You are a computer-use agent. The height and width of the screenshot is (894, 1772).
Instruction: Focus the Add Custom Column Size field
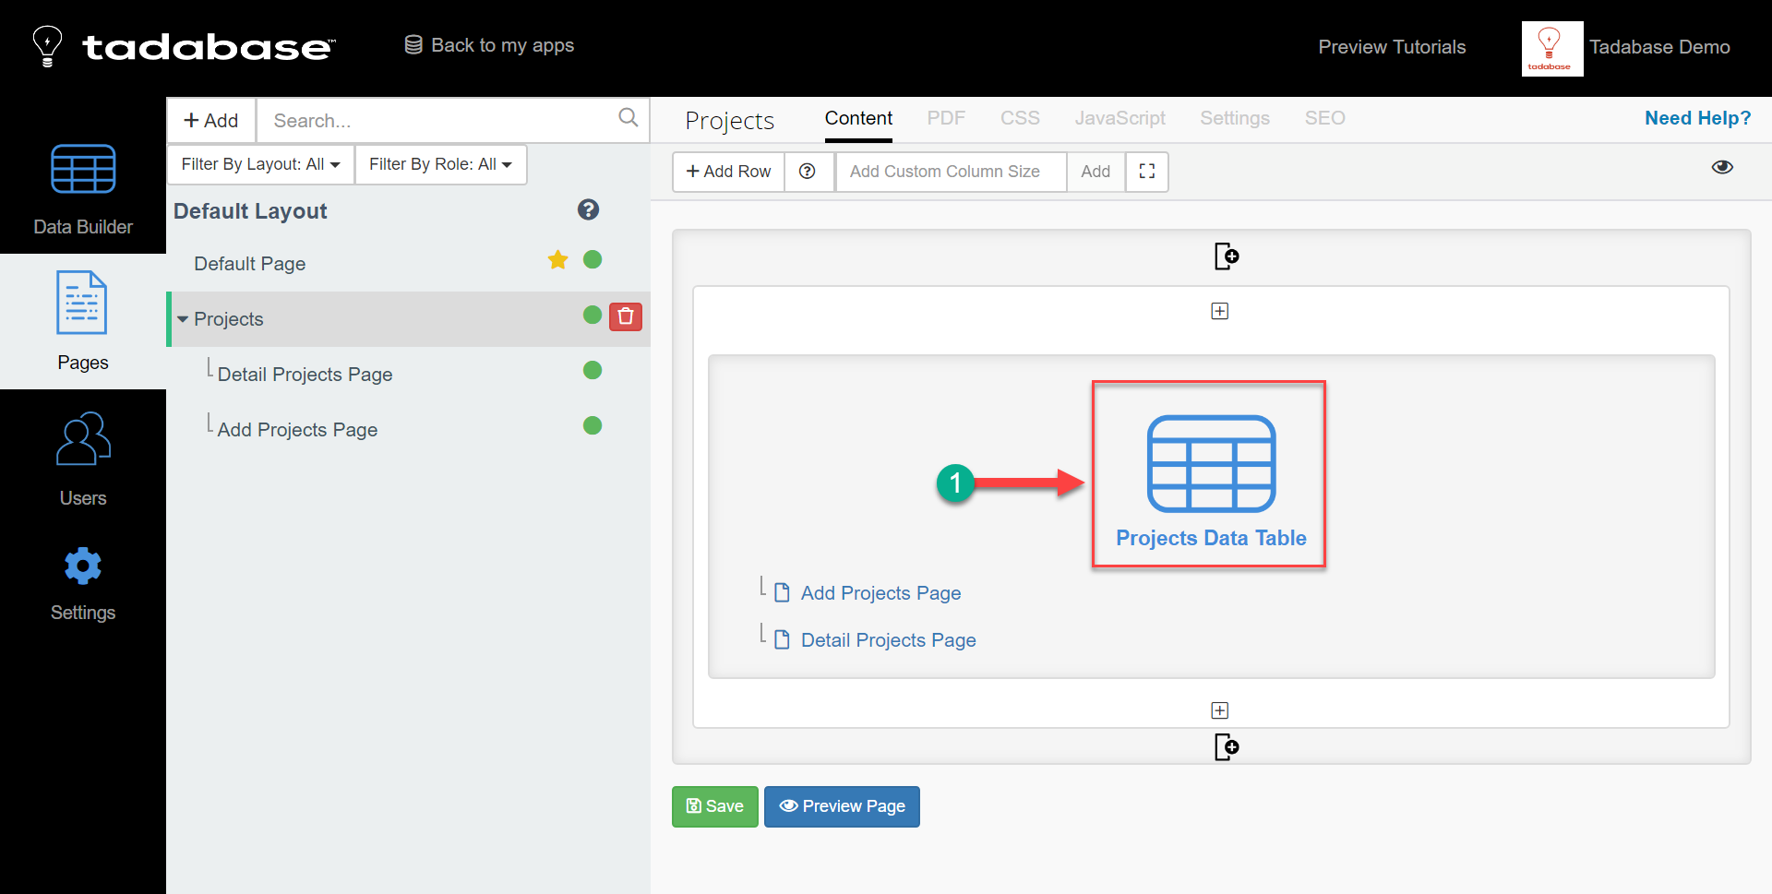951,172
